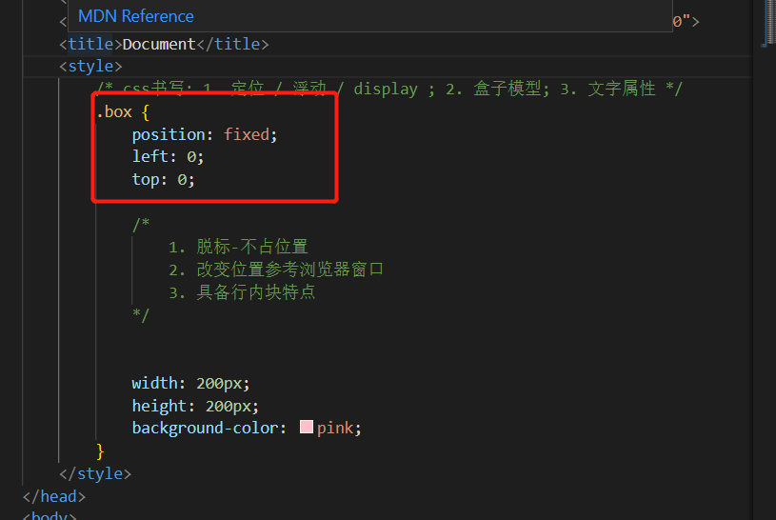This screenshot has width=776, height=520.
Task: Click the yellow closing curly brace
Action: point(100,450)
